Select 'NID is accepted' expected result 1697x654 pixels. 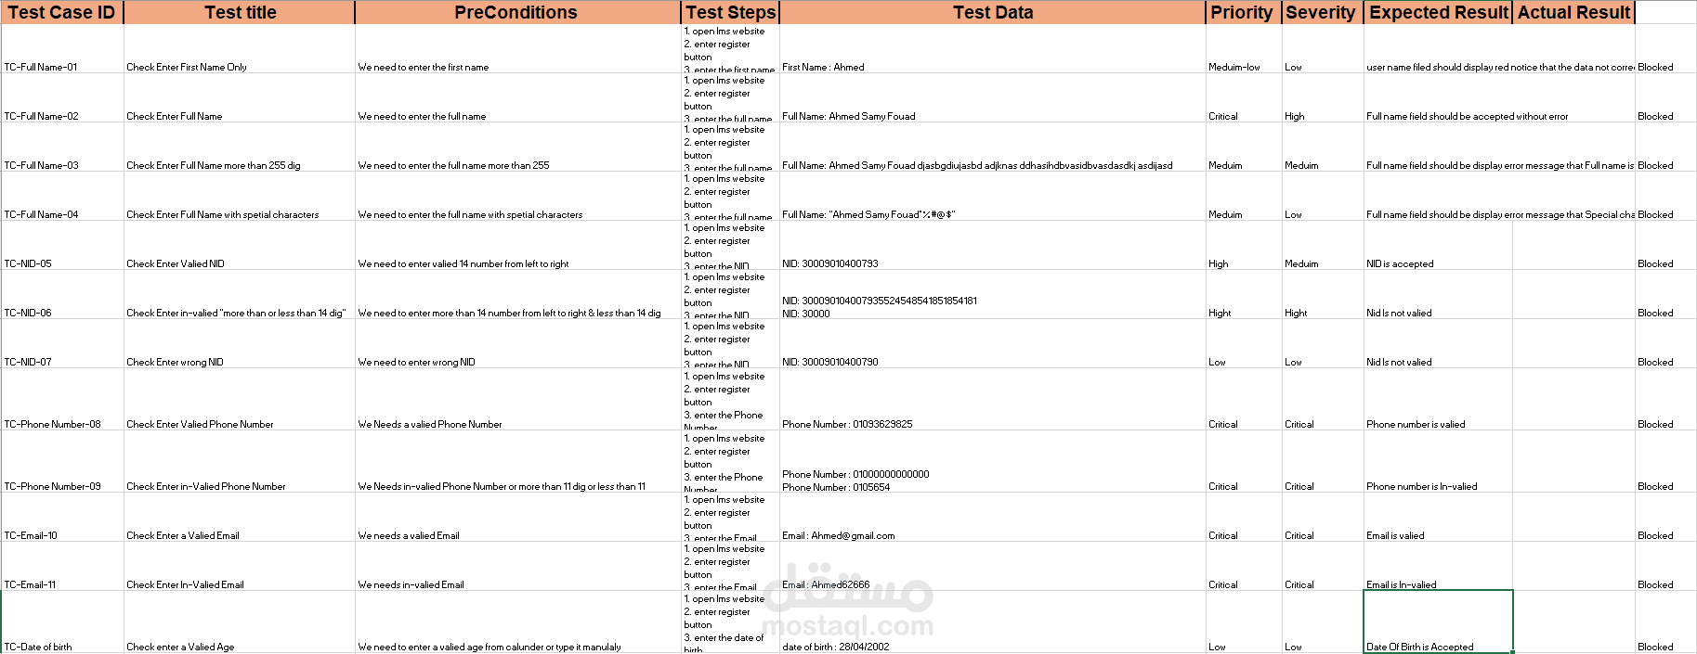1438,246
